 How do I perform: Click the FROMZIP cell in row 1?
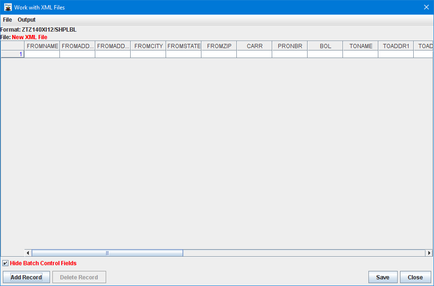[x=219, y=54]
